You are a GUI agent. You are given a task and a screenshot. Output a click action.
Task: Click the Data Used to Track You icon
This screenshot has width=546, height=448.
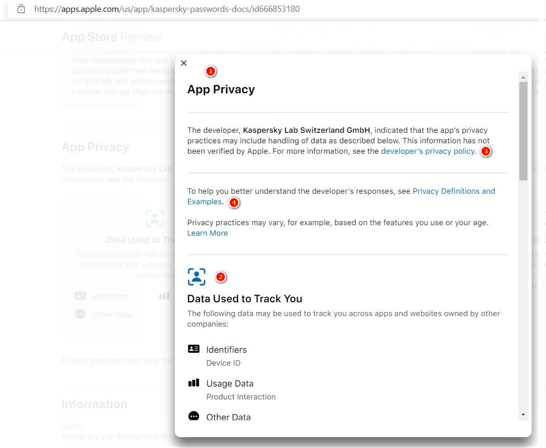pos(197,277)
